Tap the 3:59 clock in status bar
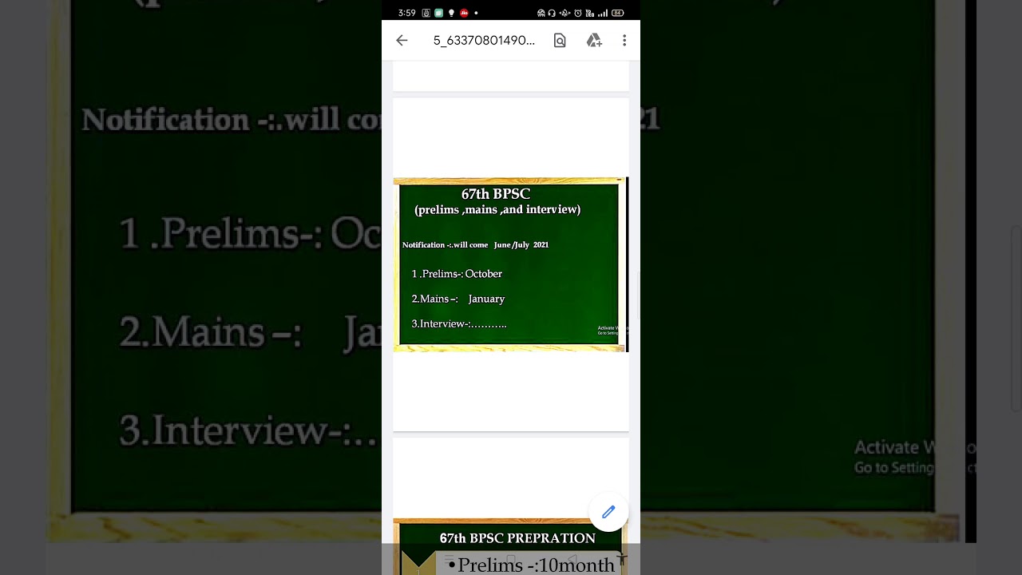The width and height of the screenshot is (1022, 575). point(406,13)
